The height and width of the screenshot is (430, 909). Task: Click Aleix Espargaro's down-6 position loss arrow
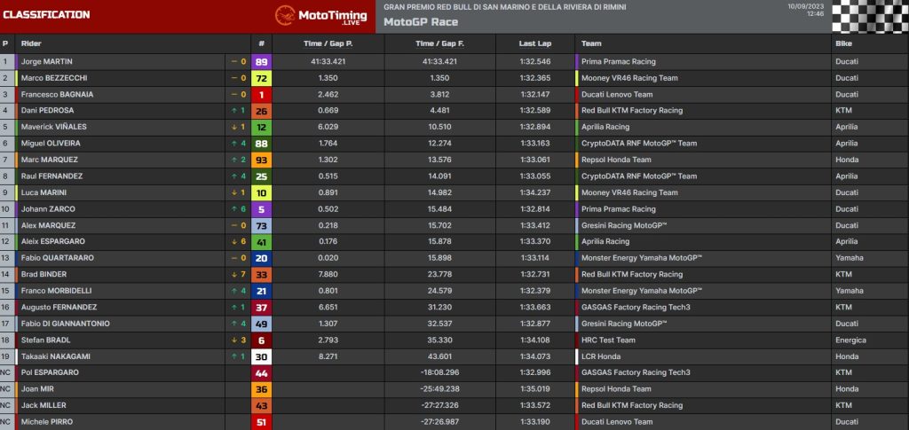(x=233, y=242)
